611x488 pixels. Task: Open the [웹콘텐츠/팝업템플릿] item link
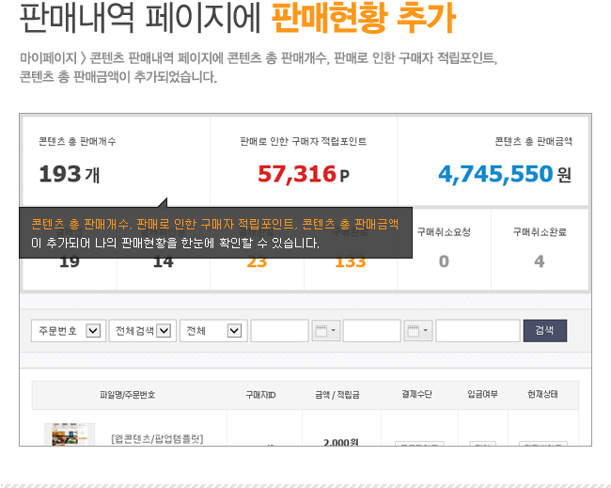(157, 439)
